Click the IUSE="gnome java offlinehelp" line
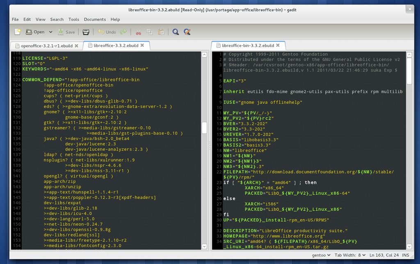Viewport: 420px width, 264px height. tap(263, 102)
